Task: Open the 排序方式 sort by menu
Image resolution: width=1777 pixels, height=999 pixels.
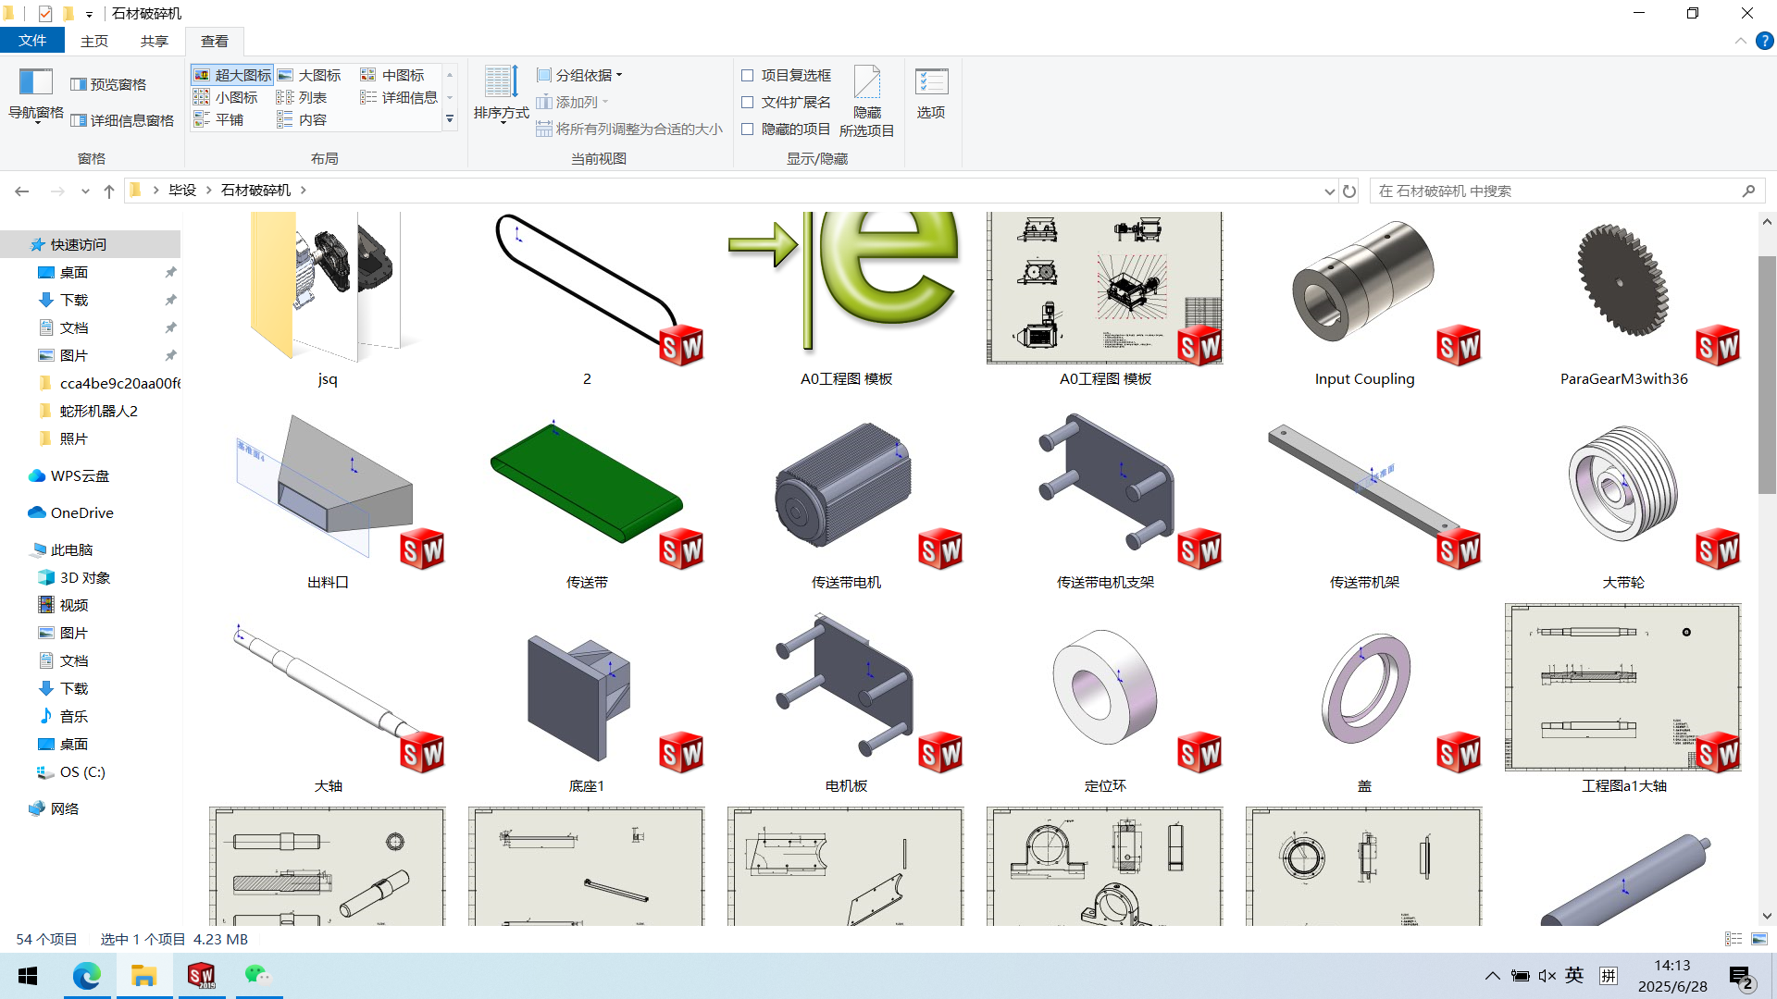Action: tap(501, 94)
